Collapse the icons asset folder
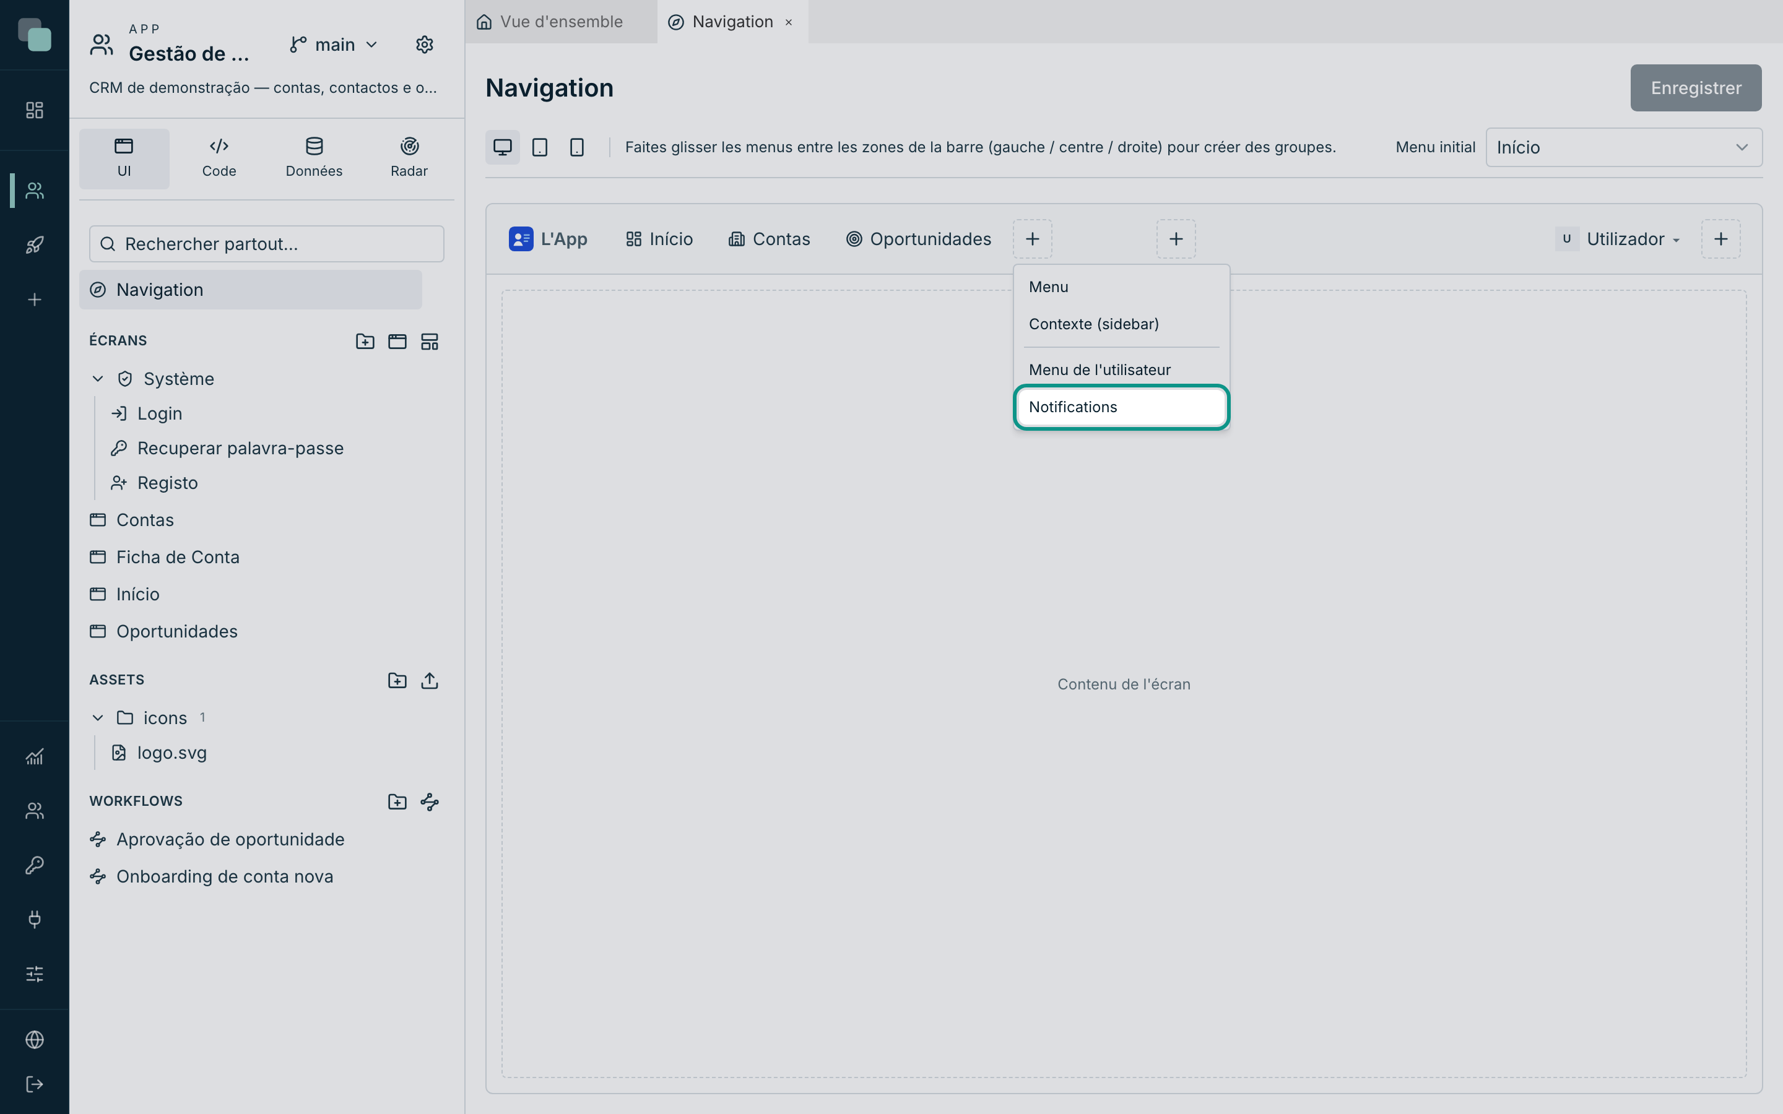 click(98, 718)
